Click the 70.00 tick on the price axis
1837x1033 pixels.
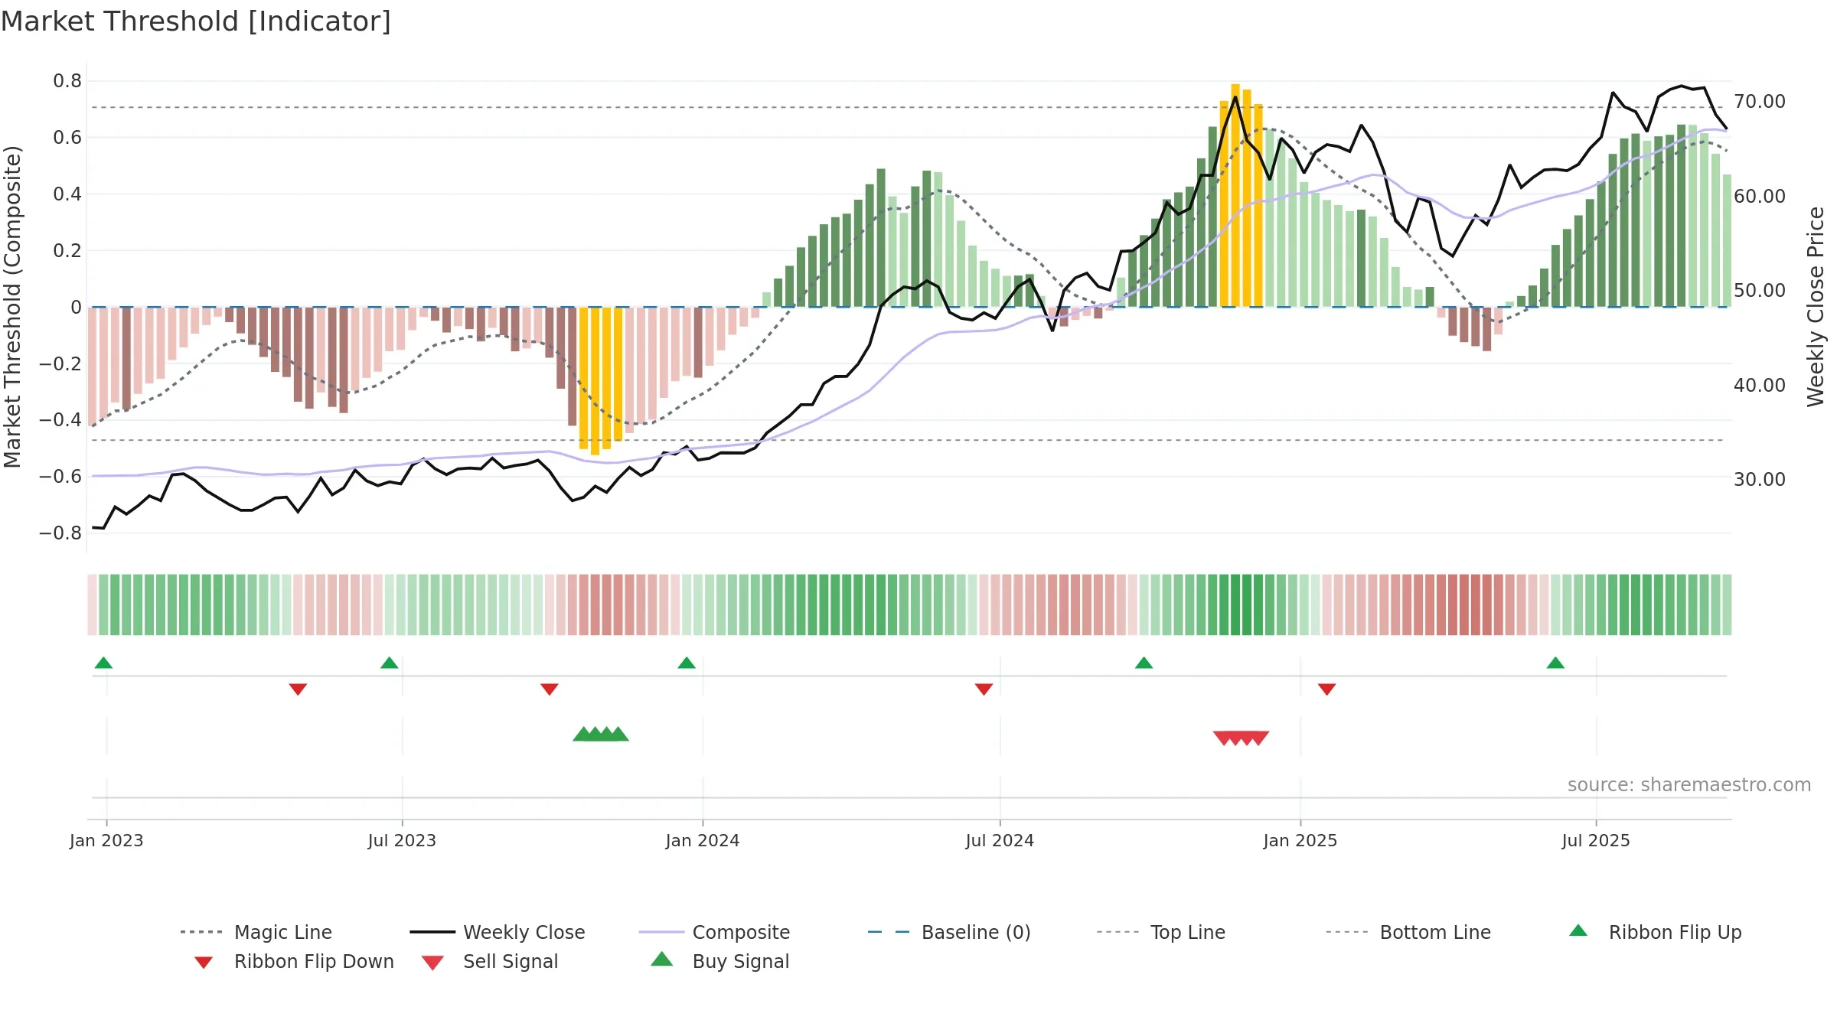[1760, 101]
